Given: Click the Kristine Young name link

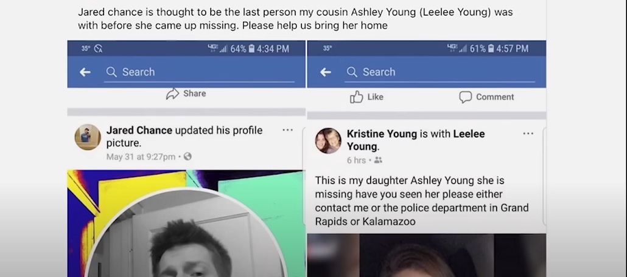Looking at the screenshot, I should pyautogui.click(x=382, y=134).
